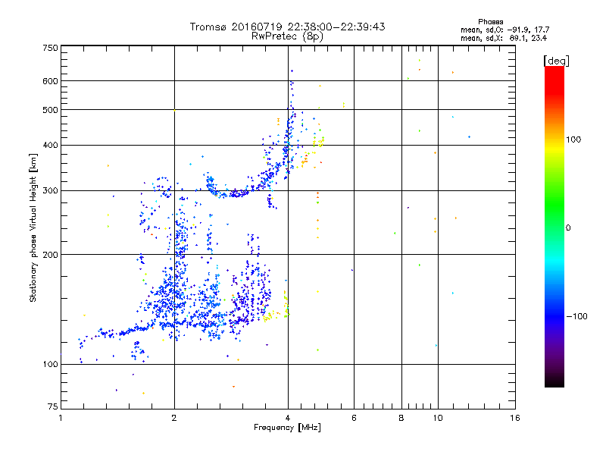
Task: Click the 'Frequency [MHz]' axis label
Action: click(x=287, y=428)
